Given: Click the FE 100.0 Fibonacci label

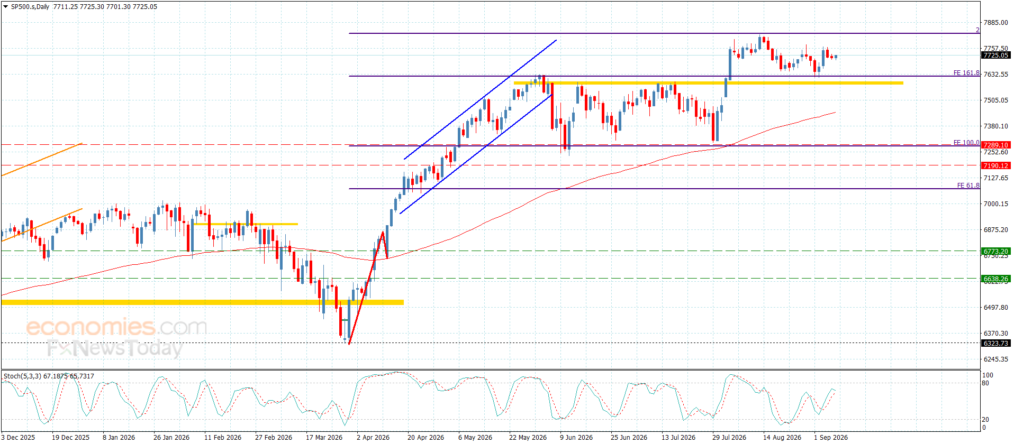Looking at the screenshot, I should (966, 143).
